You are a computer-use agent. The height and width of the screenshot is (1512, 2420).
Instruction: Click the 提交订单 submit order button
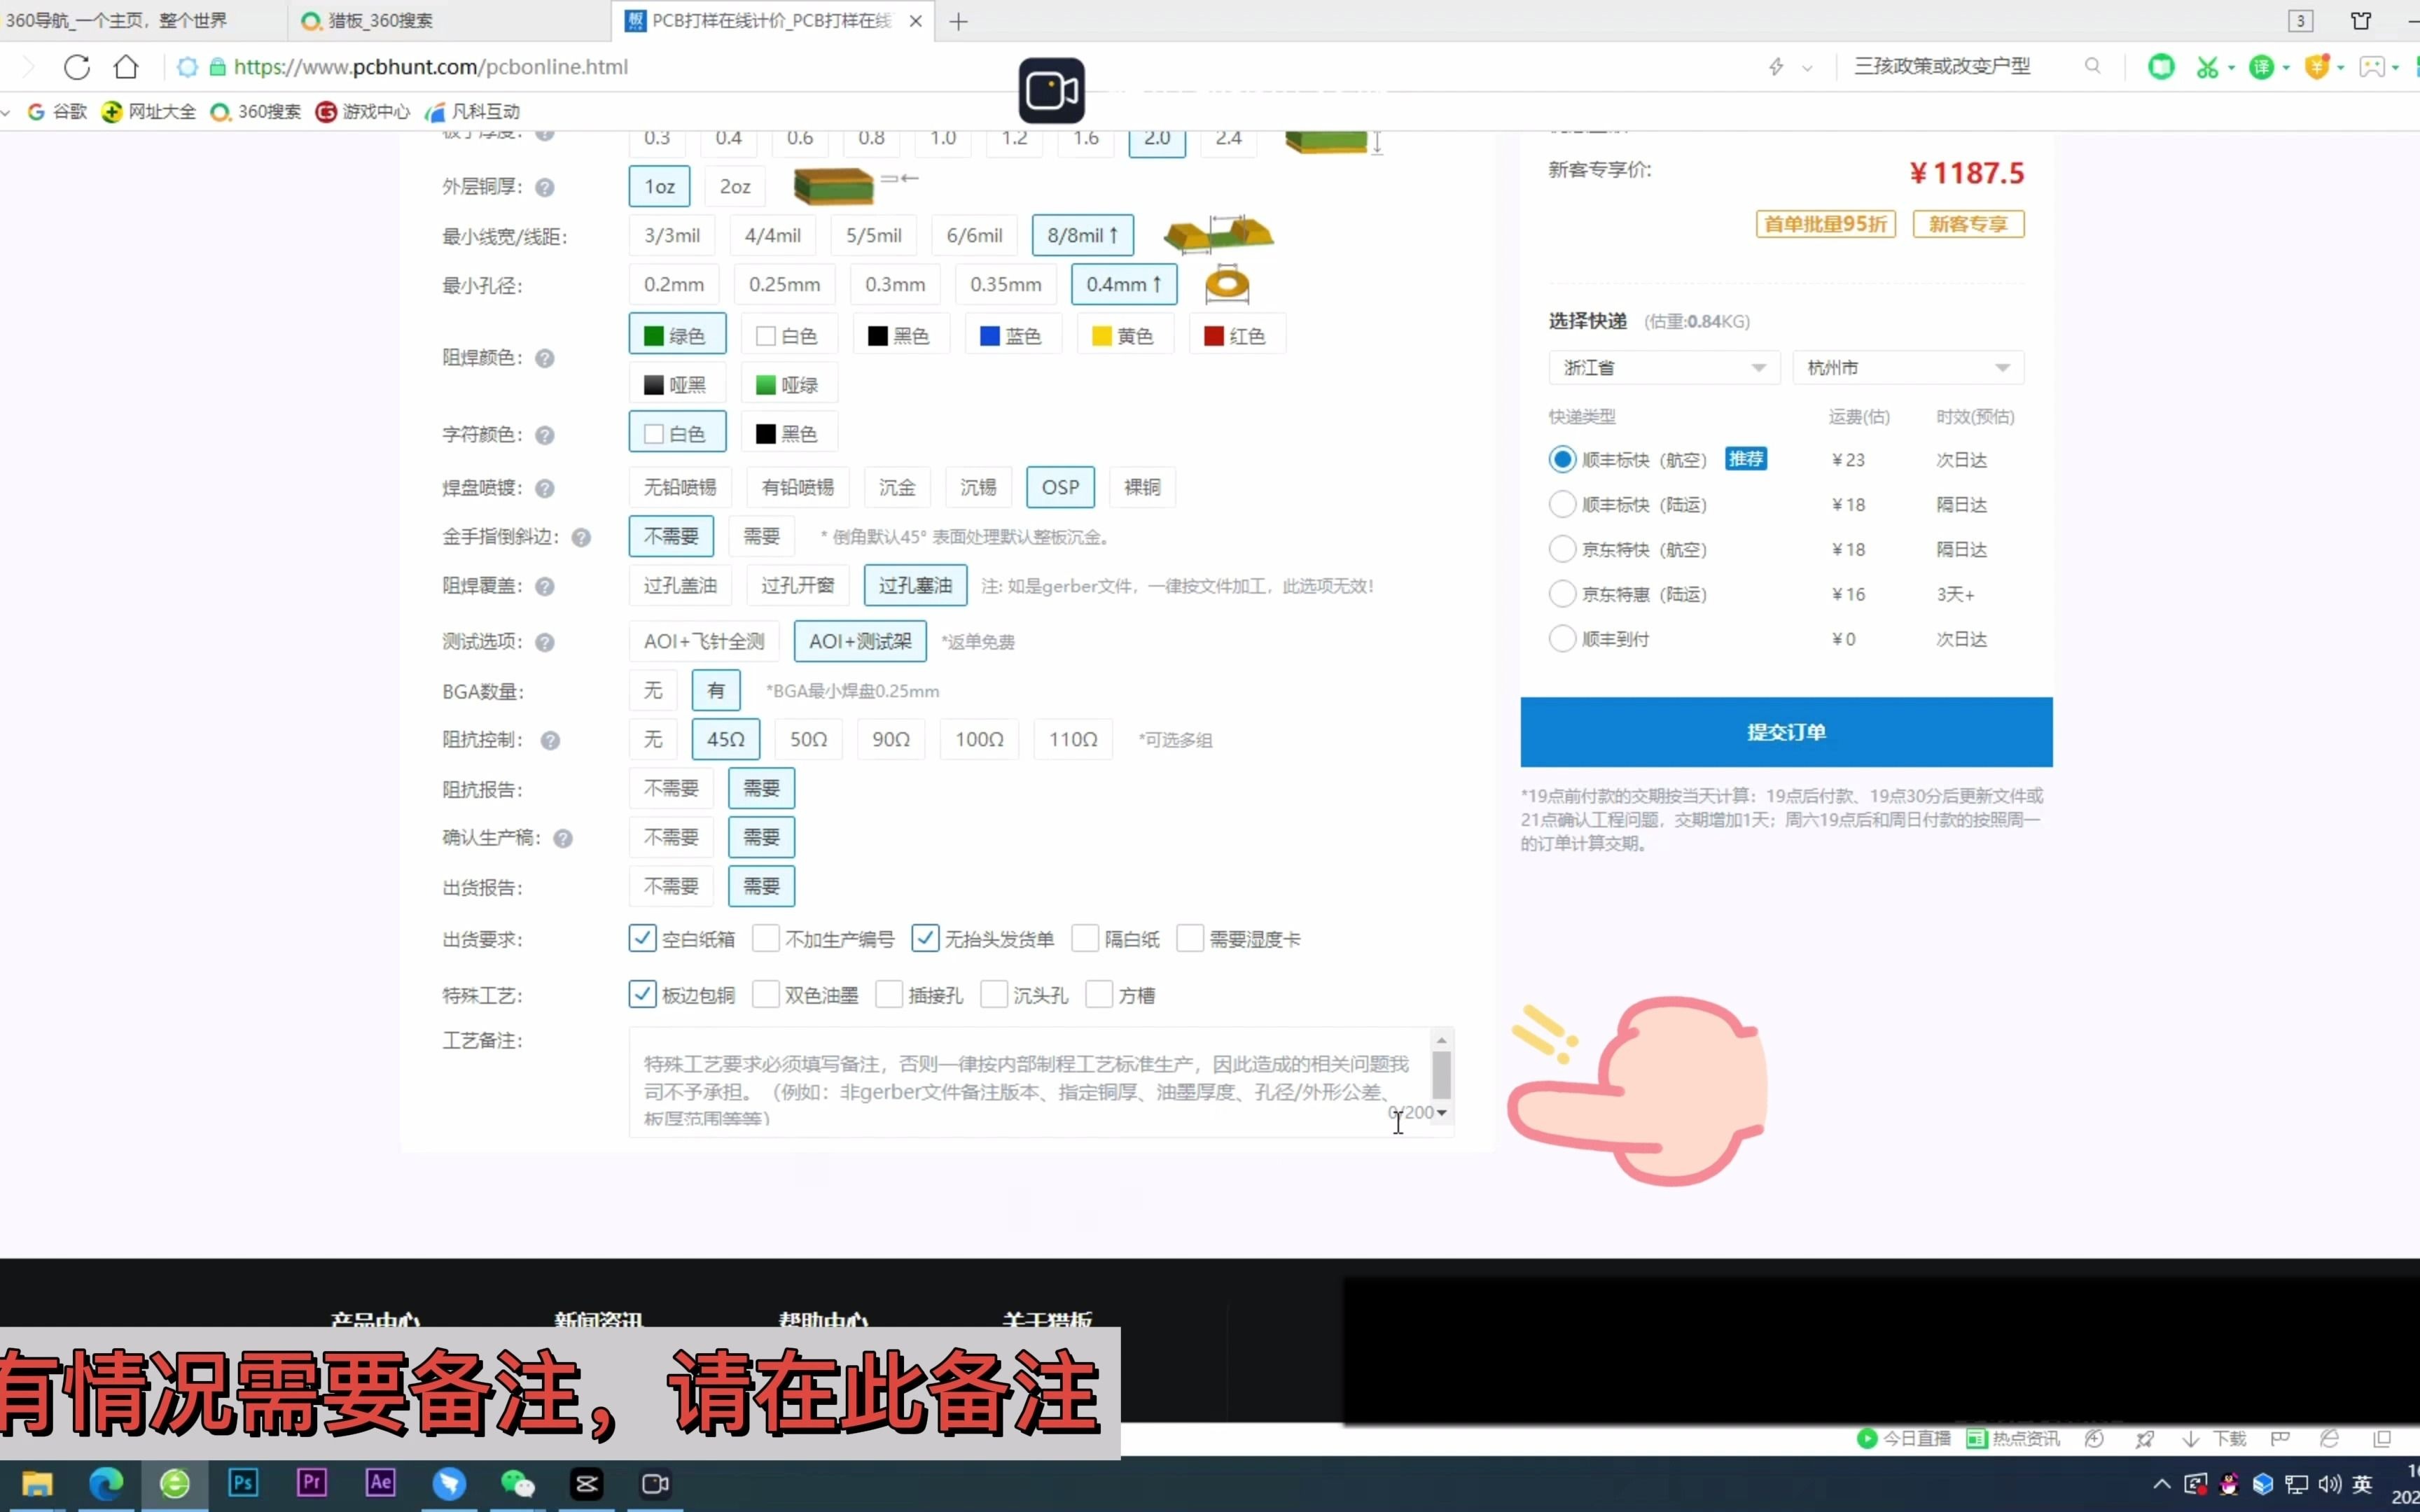(x=1786, y=730)
